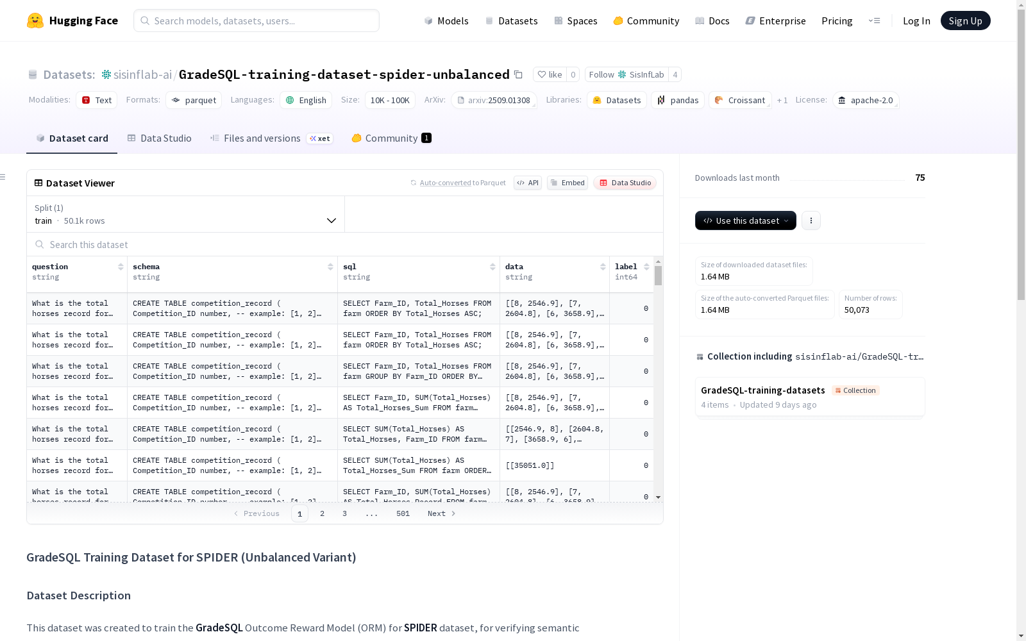1026x641 pixels.
Task: Go to the Next page of rows
Action: (x=442, y=513)
